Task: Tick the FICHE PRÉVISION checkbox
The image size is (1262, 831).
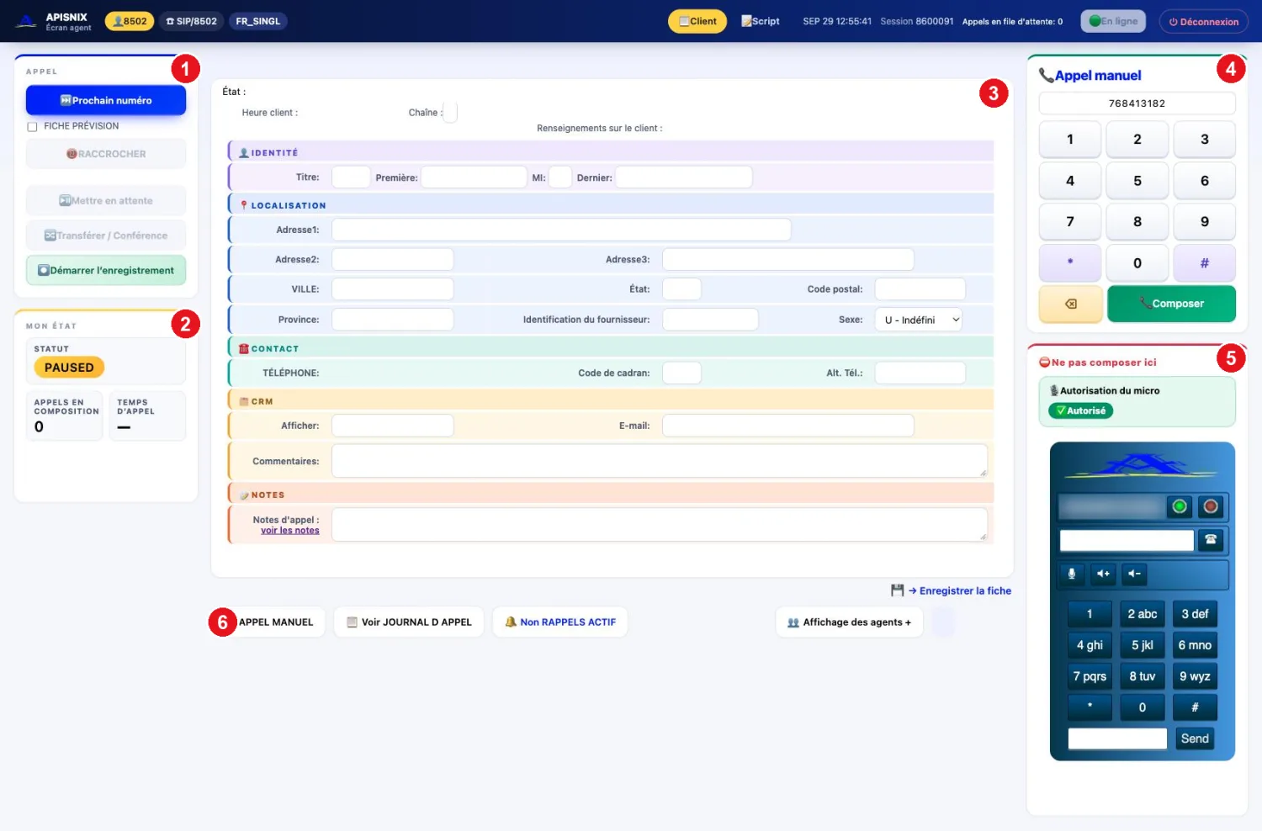Action: pos(32,126)
